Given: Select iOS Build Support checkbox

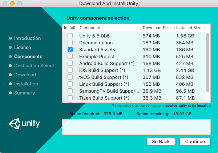Looking at the screenshot, I should (x=70, y=70).
